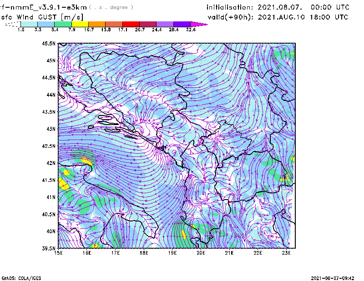364x281 pixels.
Task: Click the 41.5N latitude label
Action: coord(49,180)
